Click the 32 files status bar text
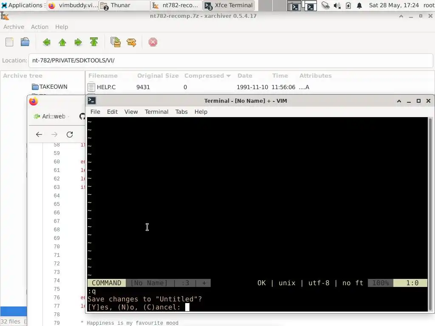Screen dimensions: 435x326 pos(10,322)
